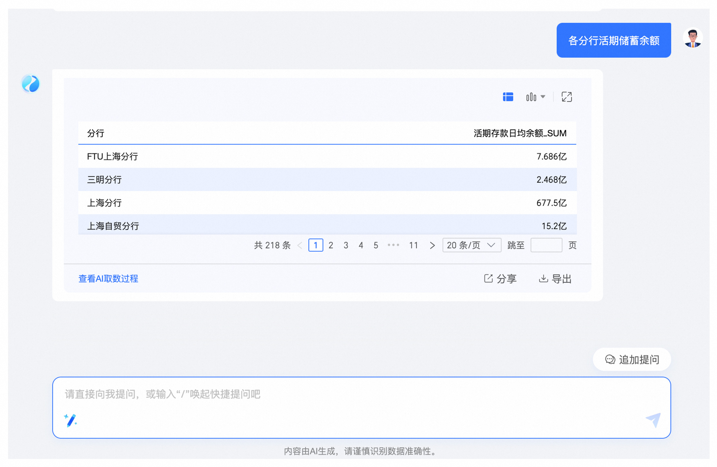Go to page 4 of results
The image size is (717, 467).
click(x=361, y=245)
